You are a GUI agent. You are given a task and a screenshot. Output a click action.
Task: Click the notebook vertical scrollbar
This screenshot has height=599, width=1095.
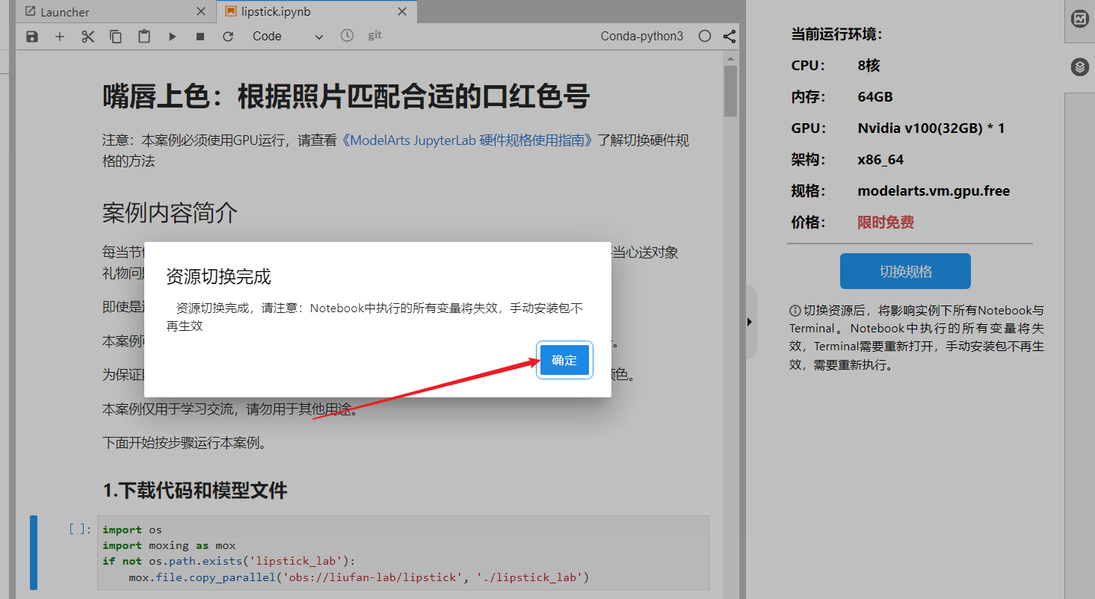pos(730,91)
